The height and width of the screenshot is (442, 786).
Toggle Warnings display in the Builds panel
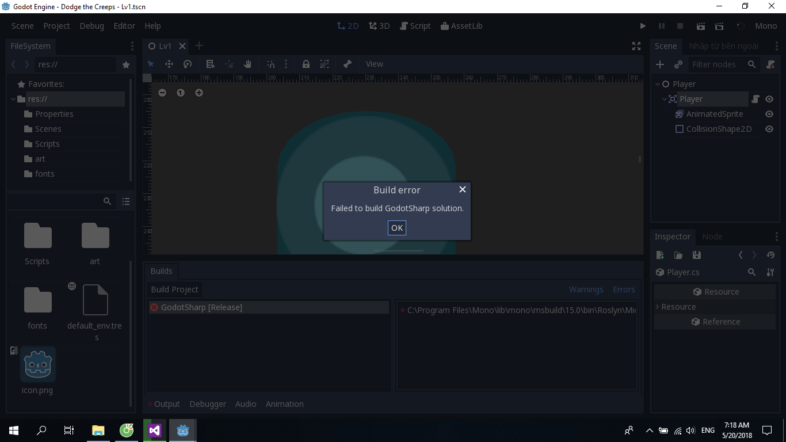(586, 289)
